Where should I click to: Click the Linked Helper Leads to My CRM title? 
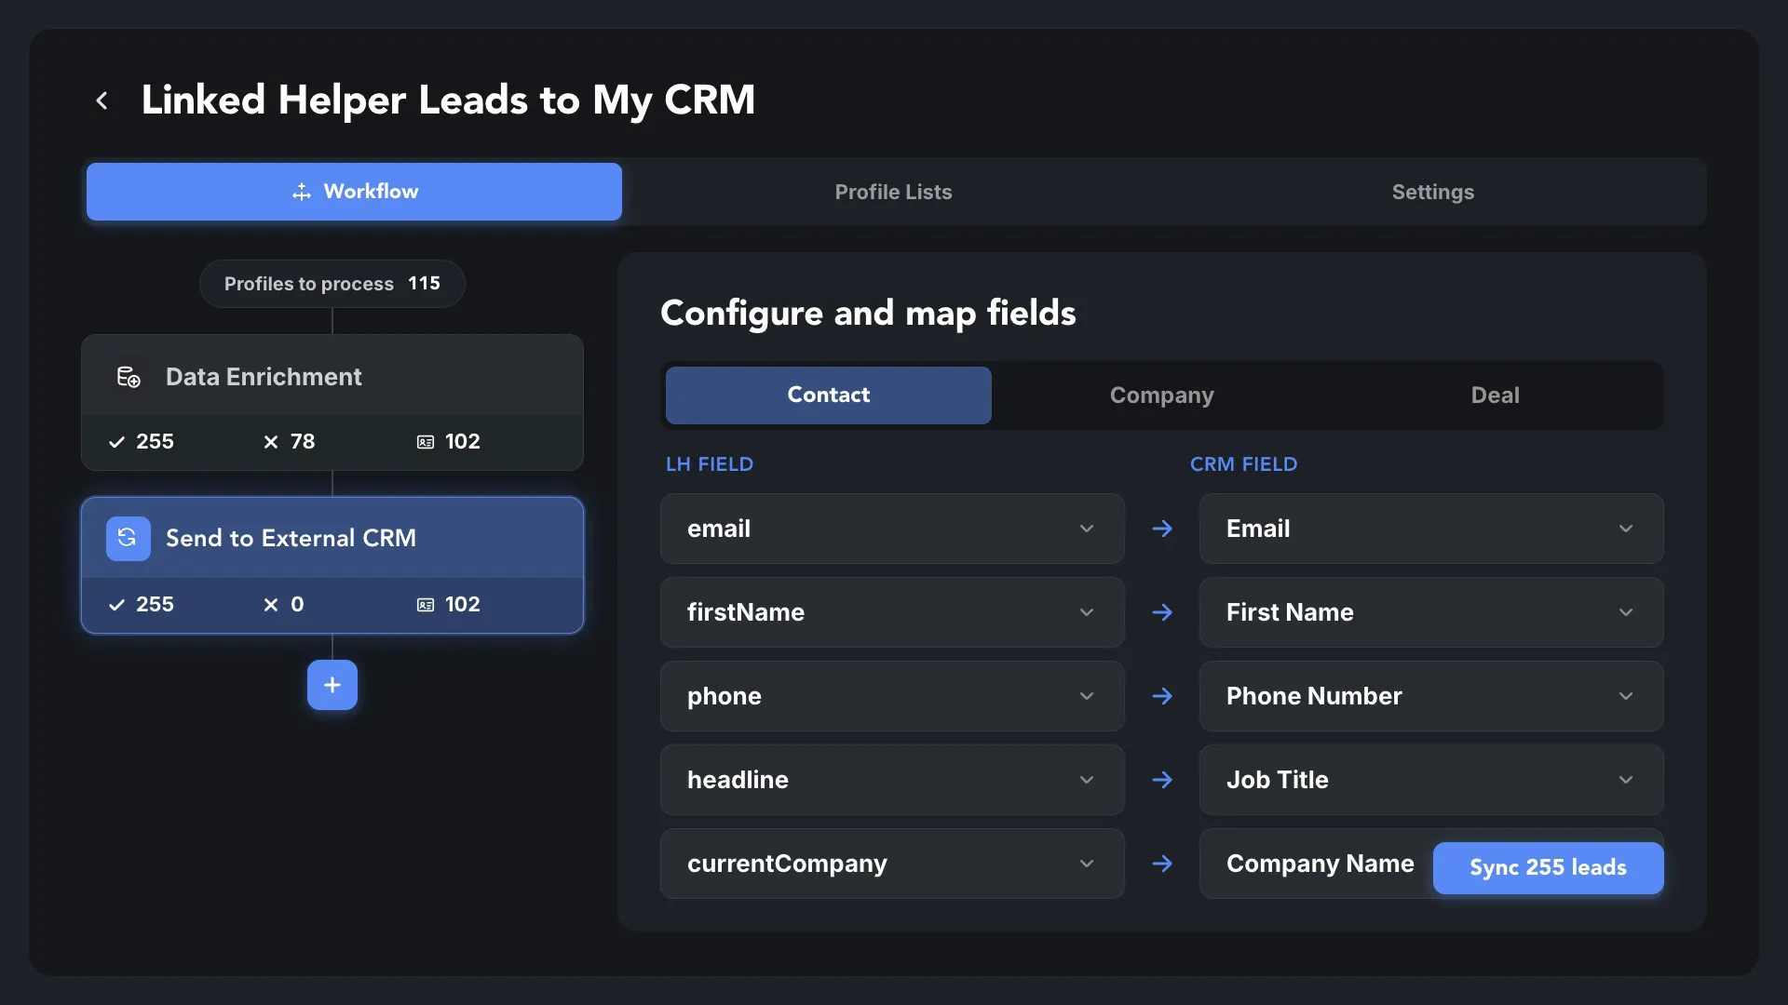pos(448,100)
